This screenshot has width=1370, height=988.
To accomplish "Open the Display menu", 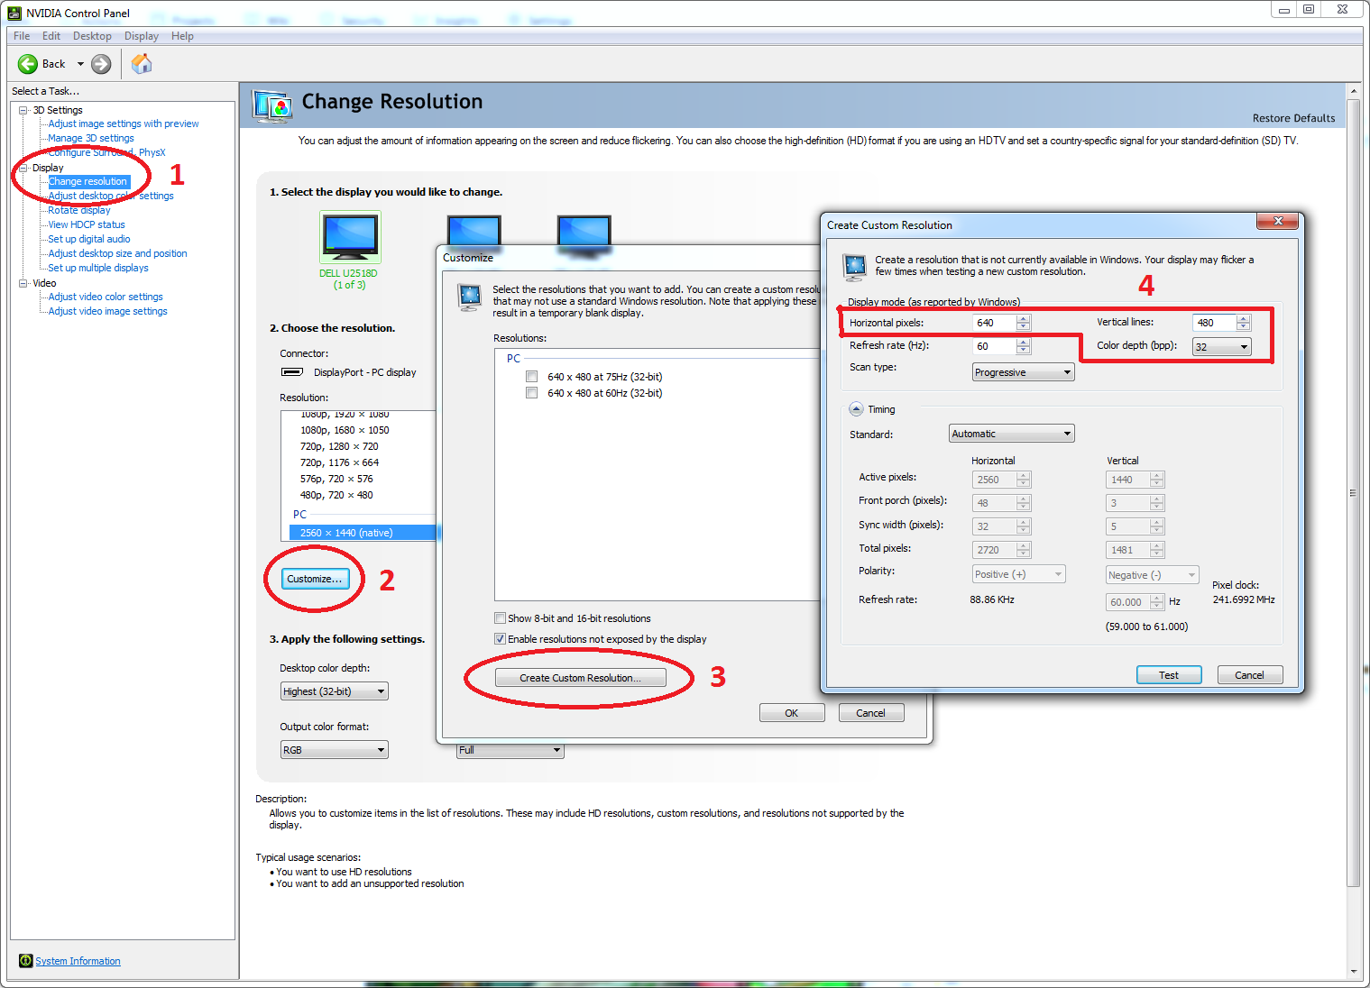I will (142, 36).
